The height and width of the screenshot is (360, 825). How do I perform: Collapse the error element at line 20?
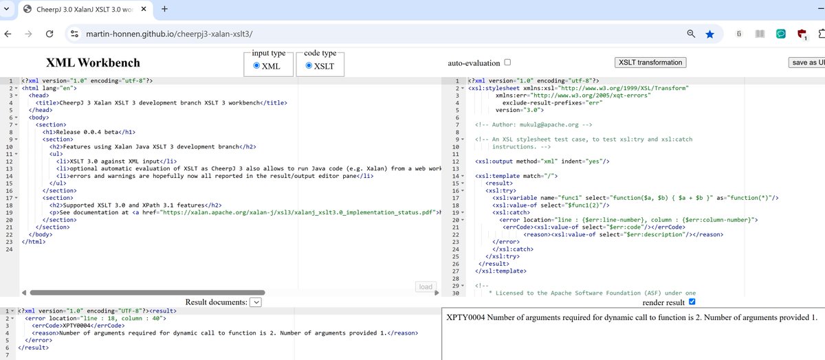(x=463, y=220)
